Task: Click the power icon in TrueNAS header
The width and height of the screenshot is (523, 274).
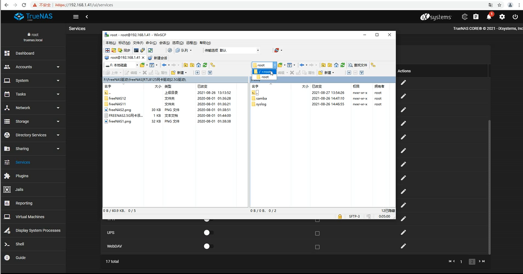Action: pos(515,17)
